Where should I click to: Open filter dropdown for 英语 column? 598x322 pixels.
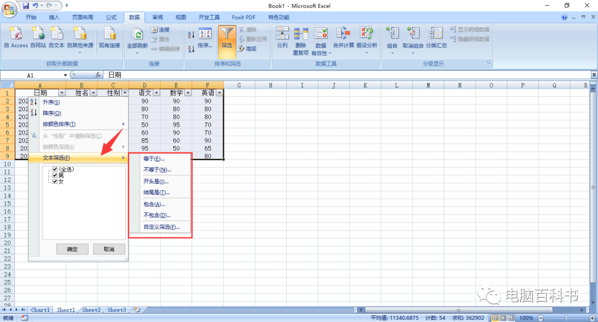tap(219, 92)
